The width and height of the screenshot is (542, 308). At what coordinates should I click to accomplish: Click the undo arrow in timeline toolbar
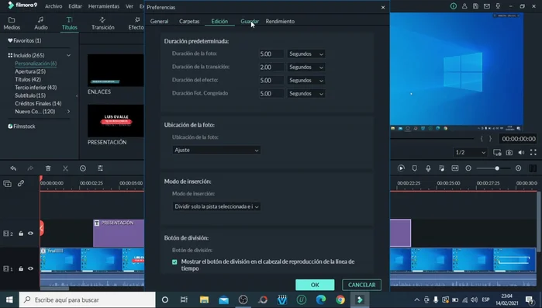click(x=13, y=168)
